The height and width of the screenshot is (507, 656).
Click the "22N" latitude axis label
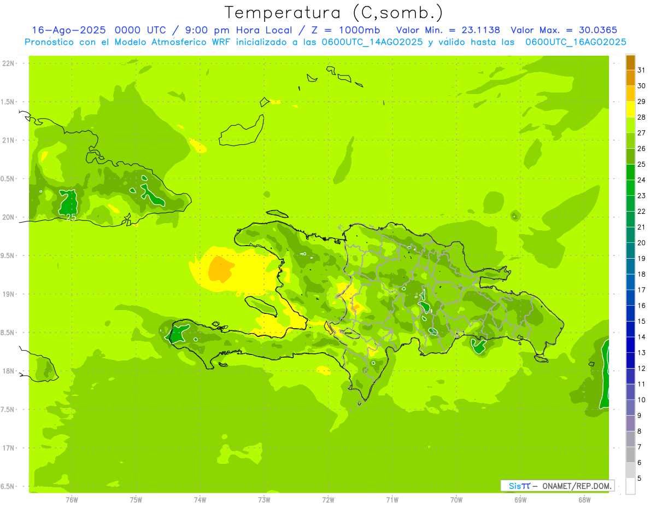8,63
